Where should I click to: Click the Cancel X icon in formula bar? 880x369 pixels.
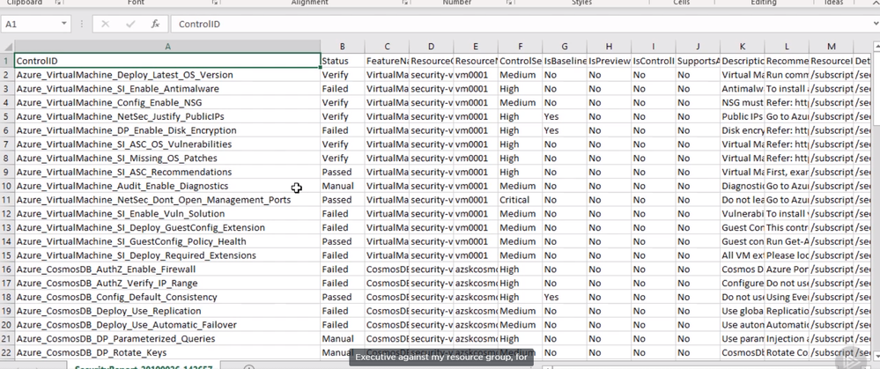tap(105, 24)
